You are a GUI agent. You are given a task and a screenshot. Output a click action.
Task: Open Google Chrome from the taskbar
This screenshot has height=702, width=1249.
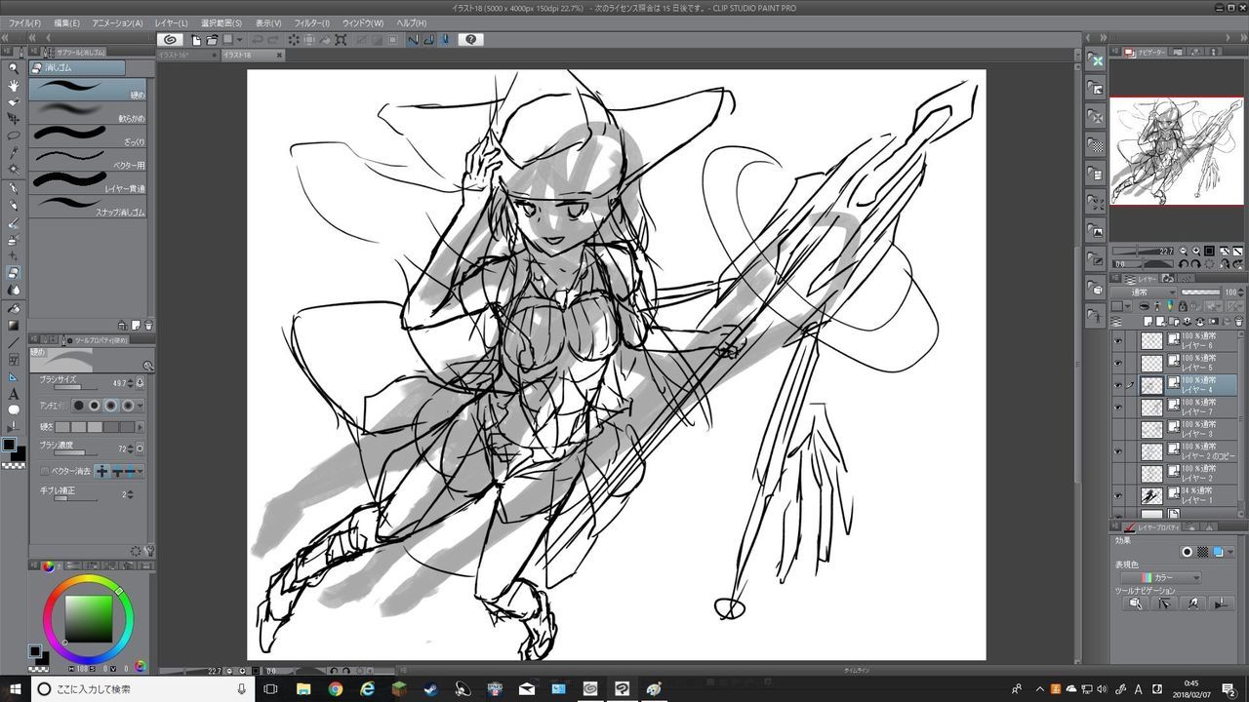[335, 688]
